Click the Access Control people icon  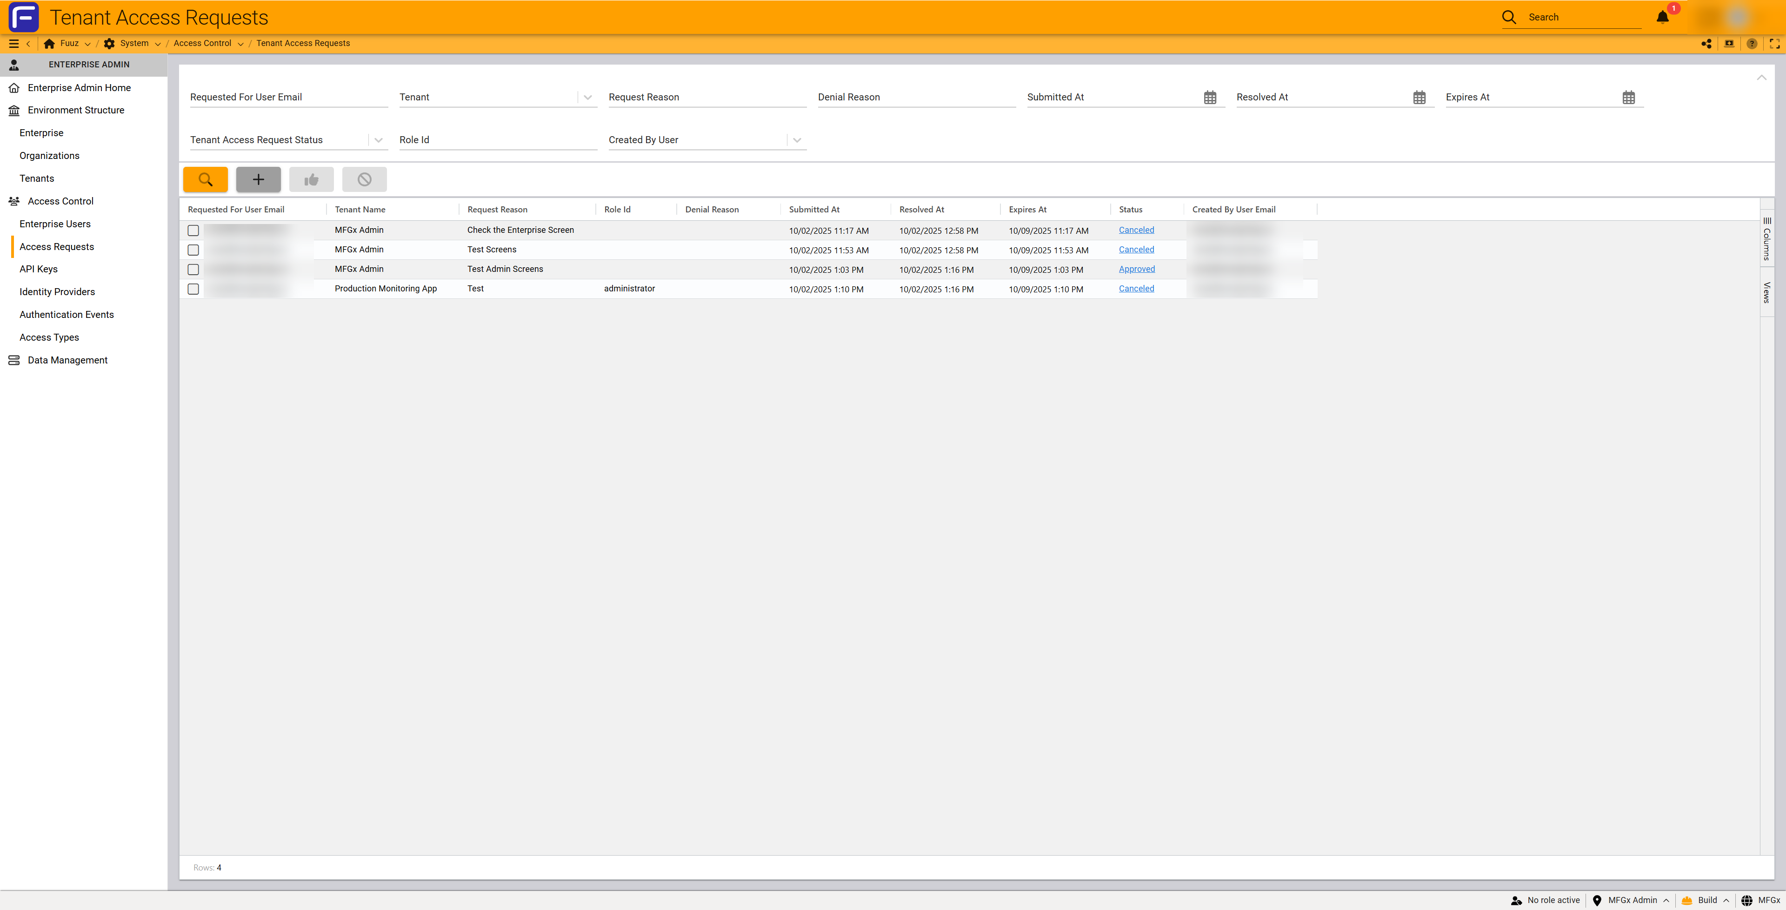(x=14, y=201)
